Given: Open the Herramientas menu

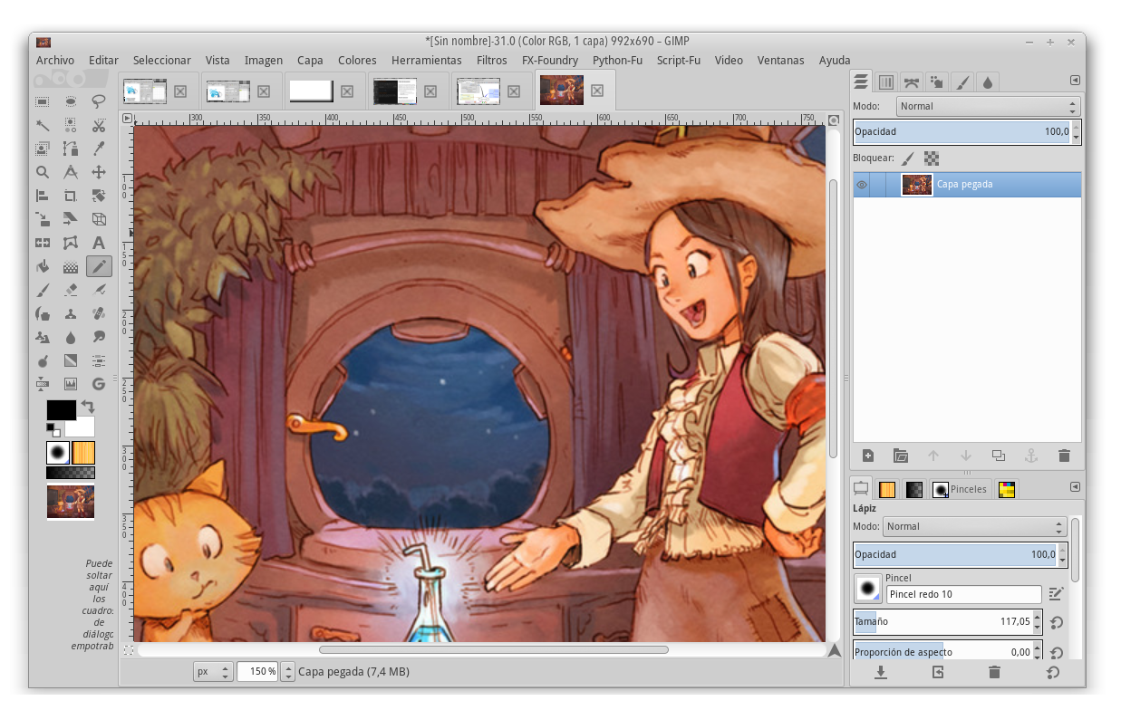Looking at the screenshot, I should (427, 60).
